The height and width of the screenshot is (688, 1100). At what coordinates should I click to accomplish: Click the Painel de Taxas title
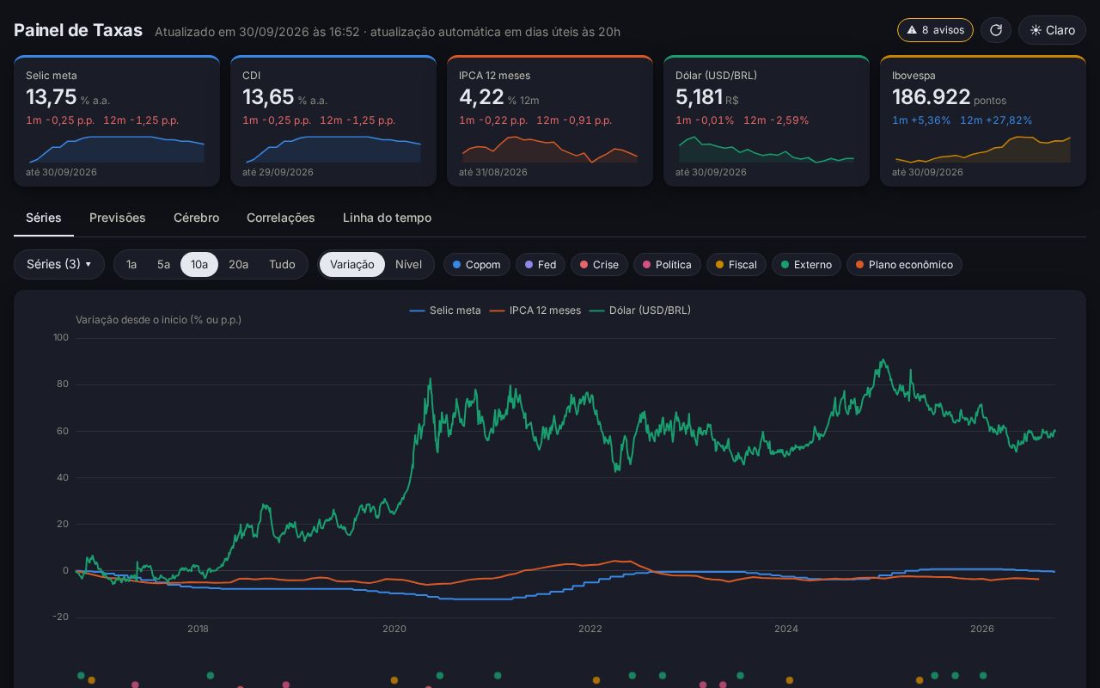tap(78, 30)
